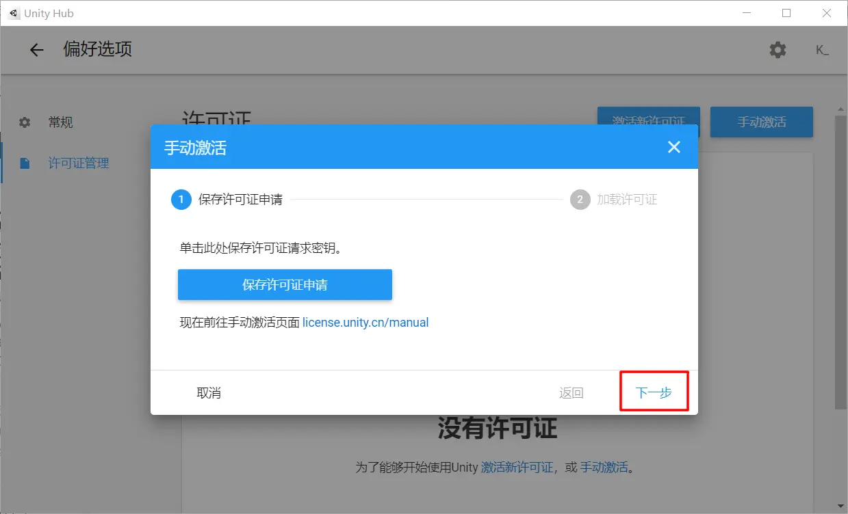Click the 手动激活 link in bottom text
This screenshot has height=514, width=848.
click(x=604, y=468)
